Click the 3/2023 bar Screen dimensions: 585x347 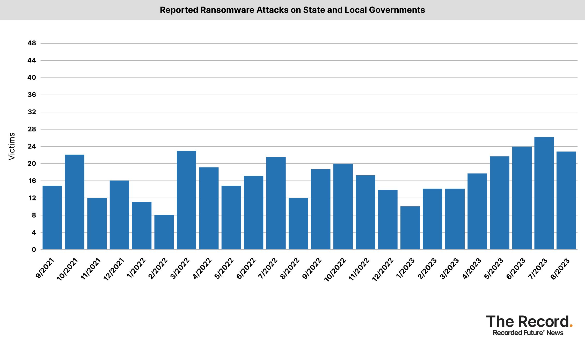click(455, 219)
